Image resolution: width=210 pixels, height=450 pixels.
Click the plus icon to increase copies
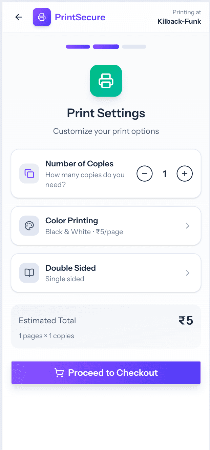185,173
